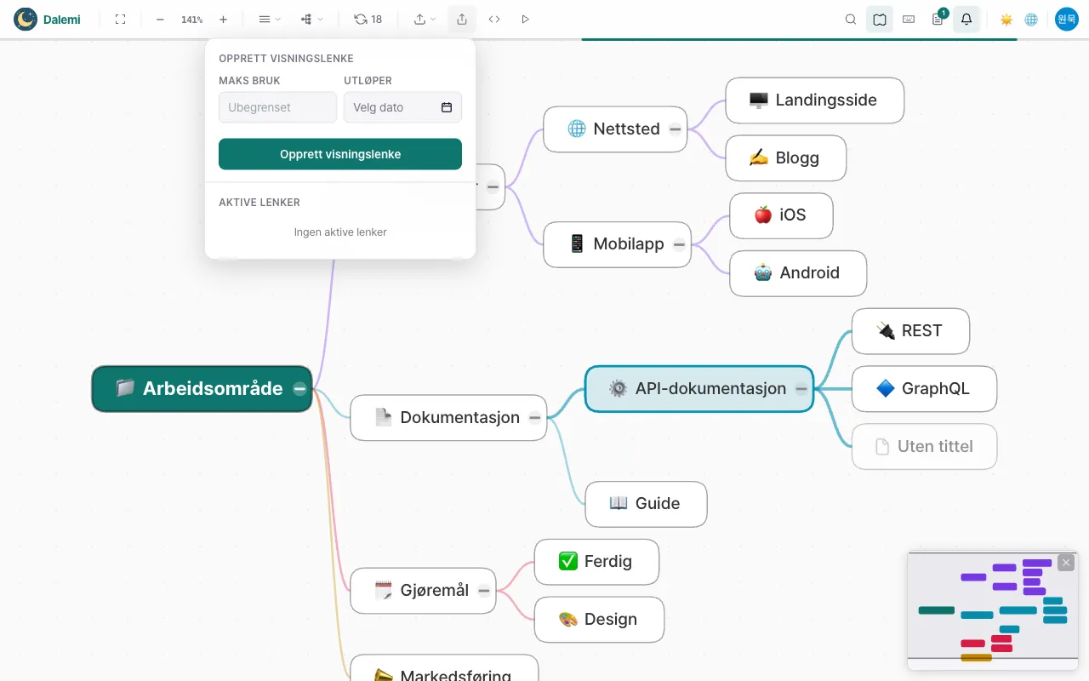Collapse the Dokumentasjon node children

[534, 418]
